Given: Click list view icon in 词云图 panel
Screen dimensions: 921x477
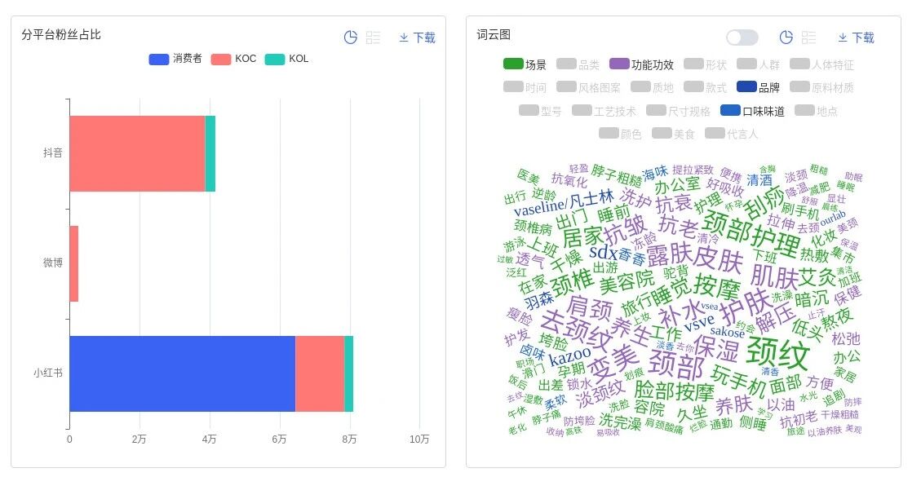Looking at the screenshot, I should pos(809,38).
